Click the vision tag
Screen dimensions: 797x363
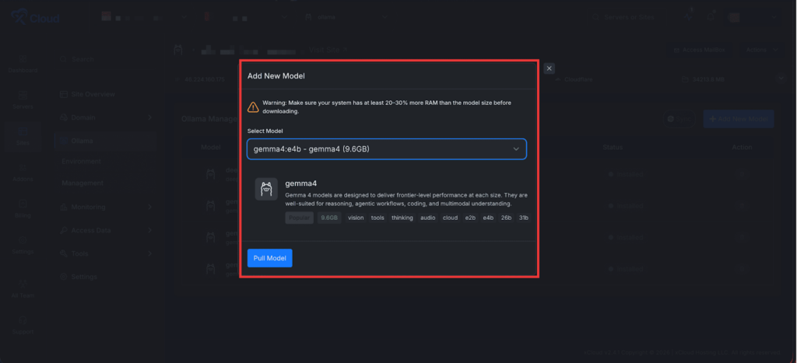[356, 218]
